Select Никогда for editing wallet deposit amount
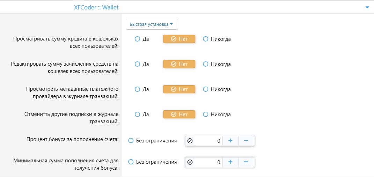Screen dimensions: 374x177 pyautogui.click(x=206, y=64)
